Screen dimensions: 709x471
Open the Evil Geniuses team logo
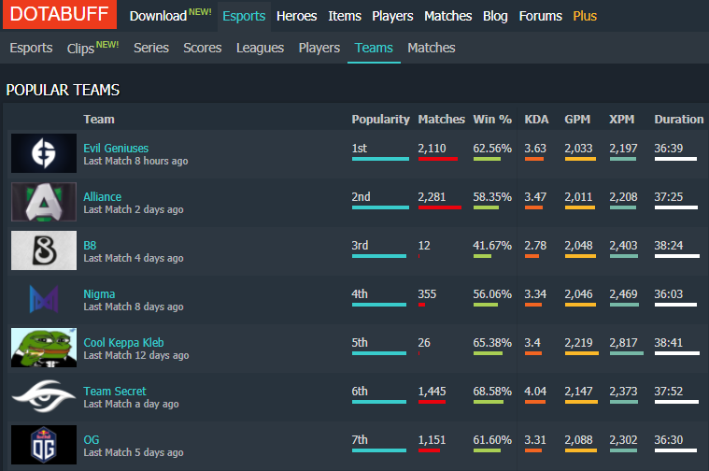pyautogui.click(x=44, y=153)
